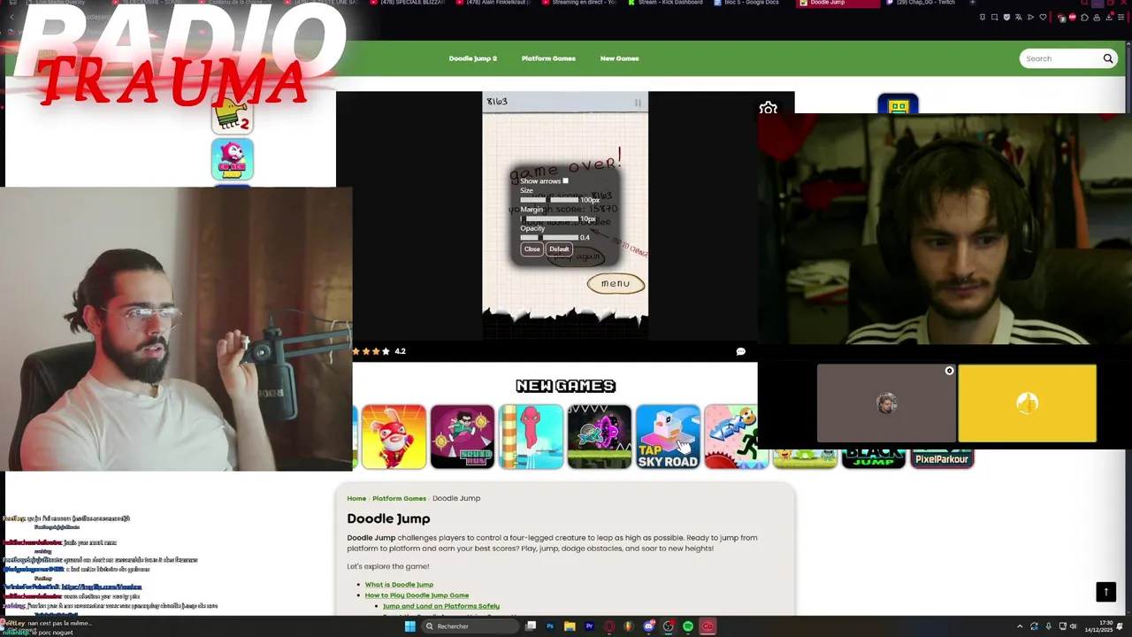Open the pink worm game thumbnail
The width and height of the screenshot is (1132, 637).
[x=531, y=436]
